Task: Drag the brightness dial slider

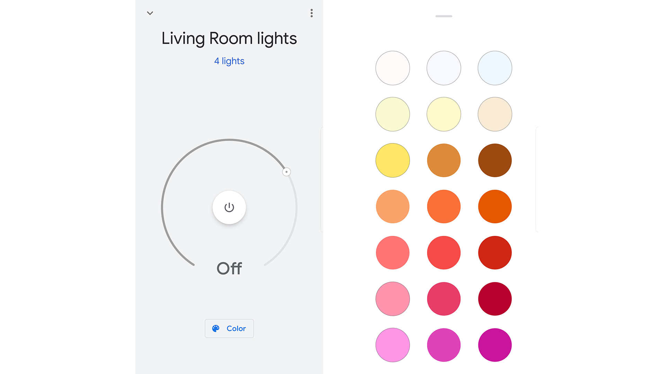Action: coord(285,172)
